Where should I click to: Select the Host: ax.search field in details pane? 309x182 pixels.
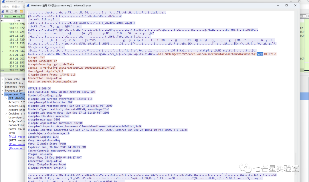(x=17, y=129)
